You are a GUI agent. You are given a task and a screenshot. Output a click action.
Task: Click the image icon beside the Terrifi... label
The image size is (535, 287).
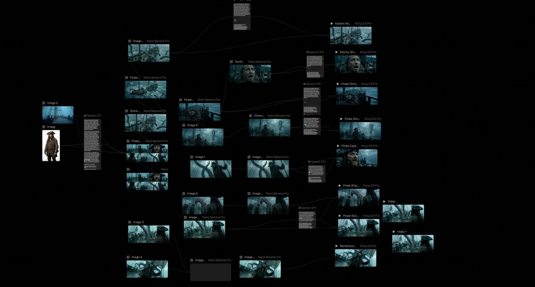231,61
